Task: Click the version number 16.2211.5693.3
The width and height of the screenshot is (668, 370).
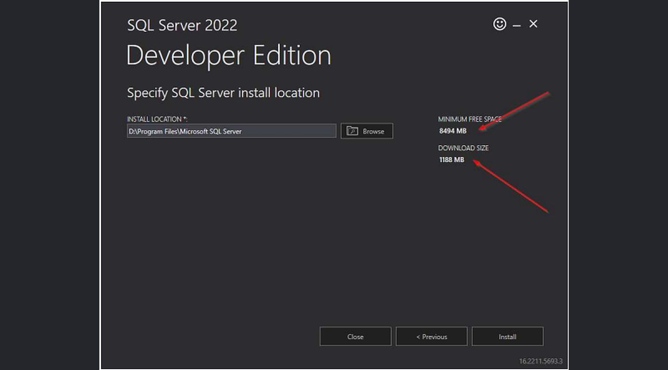Action: (x=541, y=361)
